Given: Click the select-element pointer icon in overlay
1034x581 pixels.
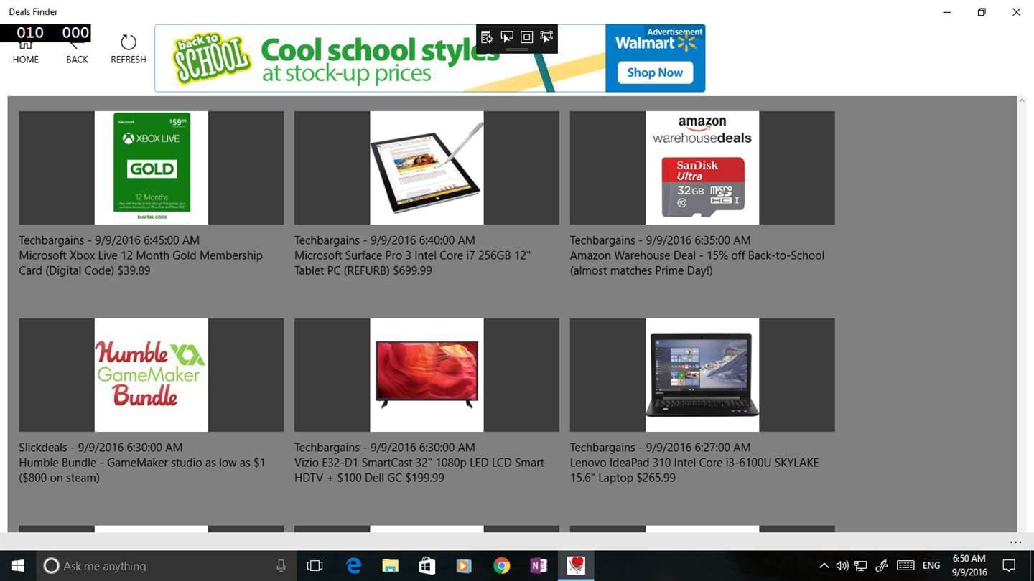Looking at the screenshot, I should click(x=507, y=37).
